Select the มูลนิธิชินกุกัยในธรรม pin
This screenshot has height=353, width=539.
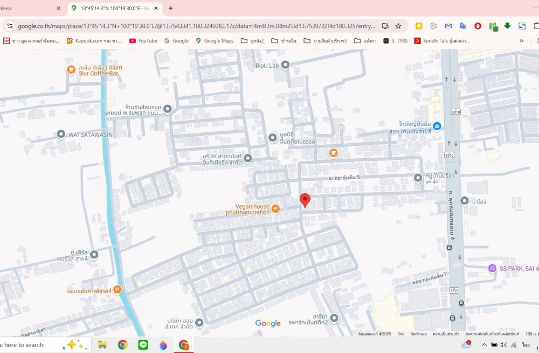pyautogui.click(x=273, y=138)
